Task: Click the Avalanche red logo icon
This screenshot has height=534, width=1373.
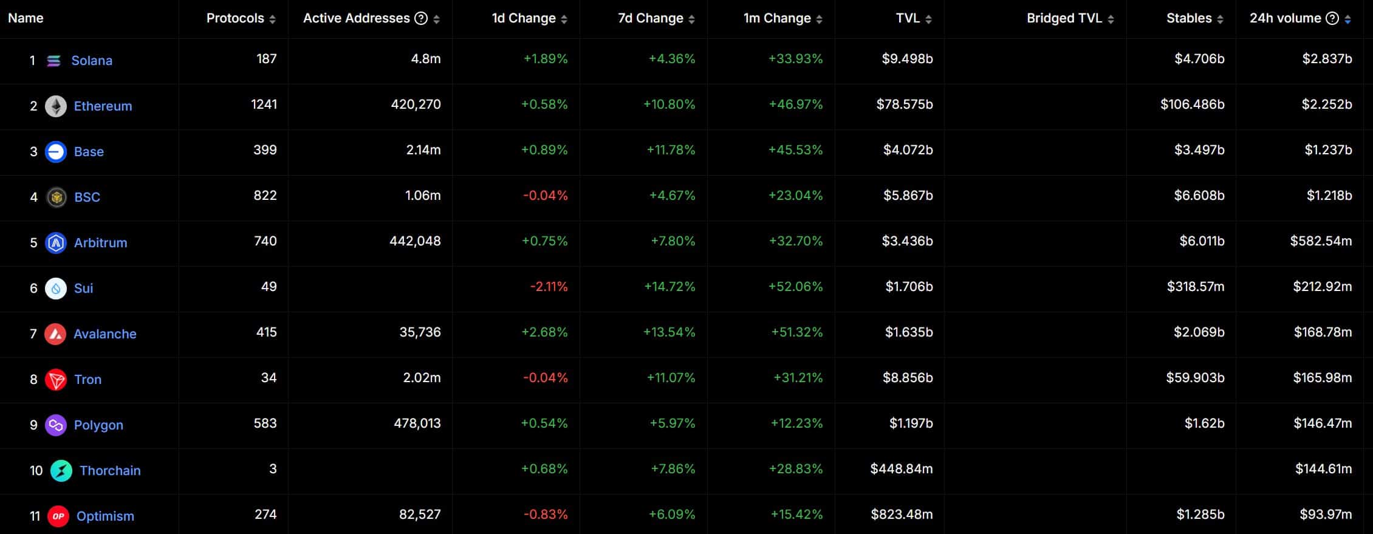Action: [55, 334]
